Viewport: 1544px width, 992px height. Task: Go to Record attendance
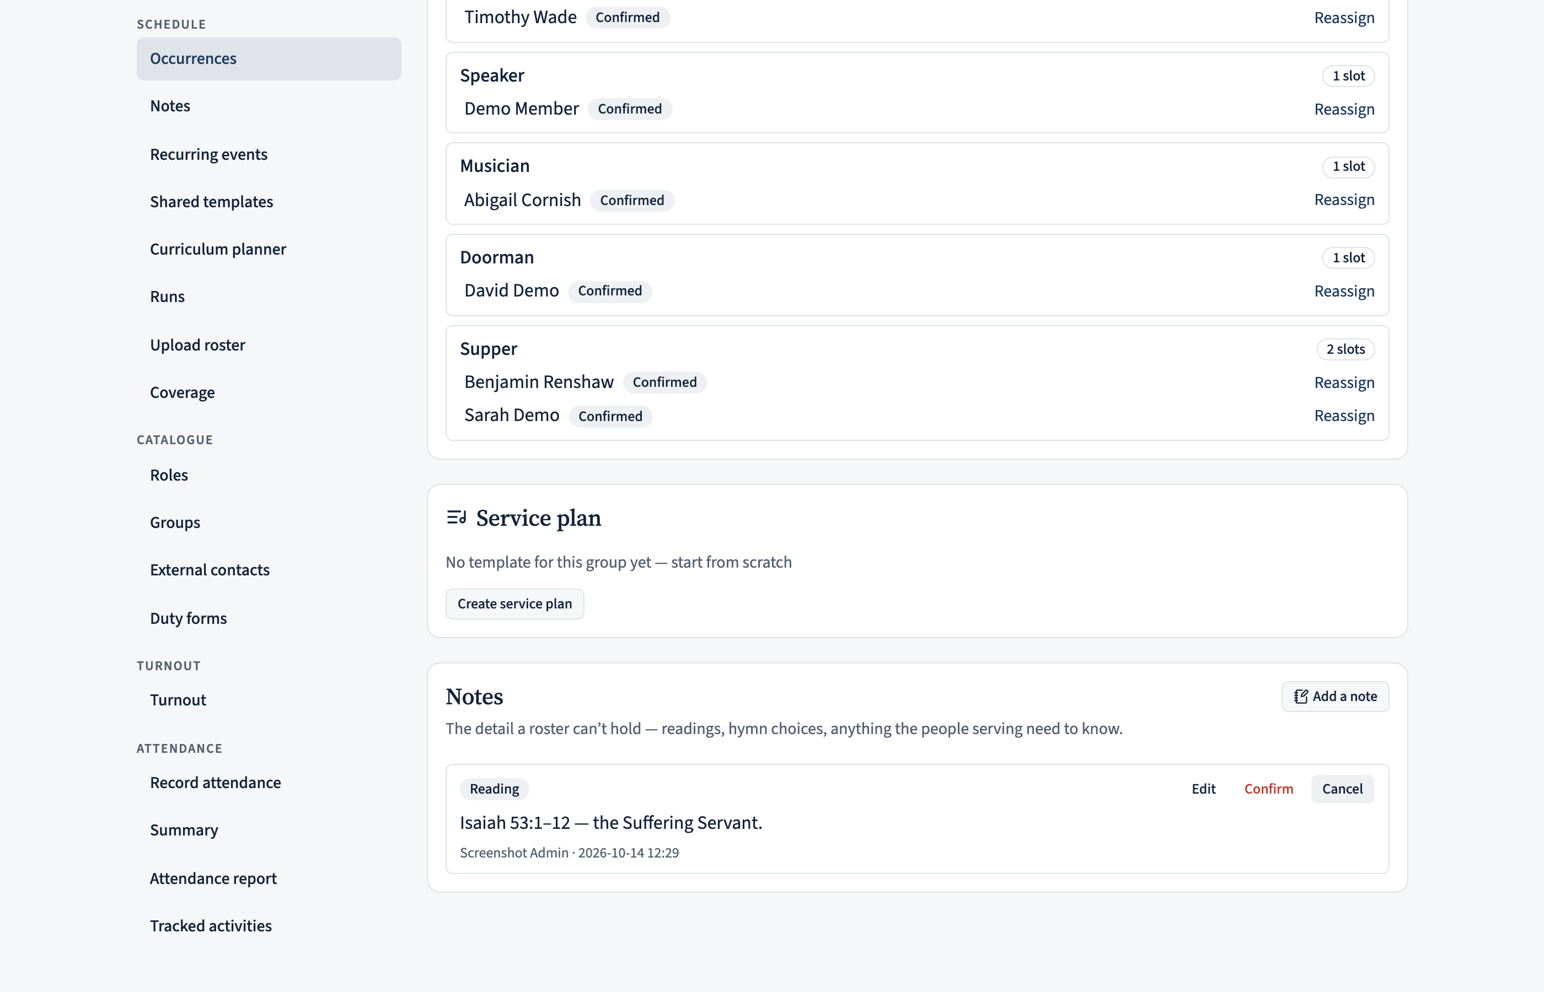pos(269,783)
